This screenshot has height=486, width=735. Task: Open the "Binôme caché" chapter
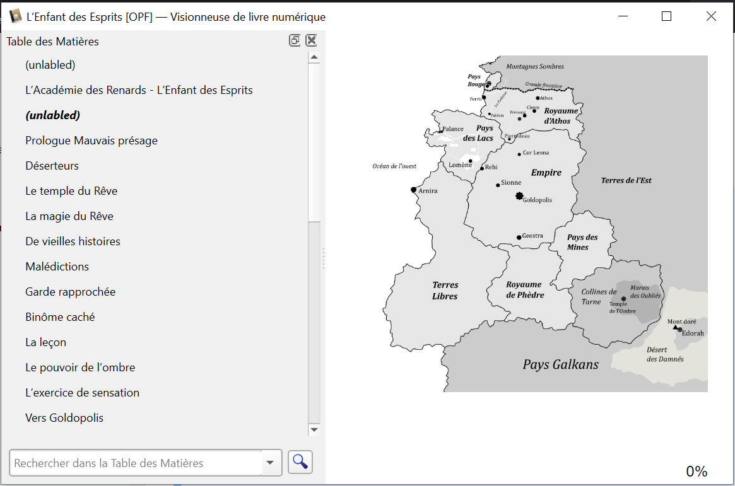[59, 316]
